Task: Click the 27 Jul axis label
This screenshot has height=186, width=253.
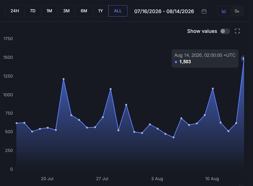Action: pos(102,179)
